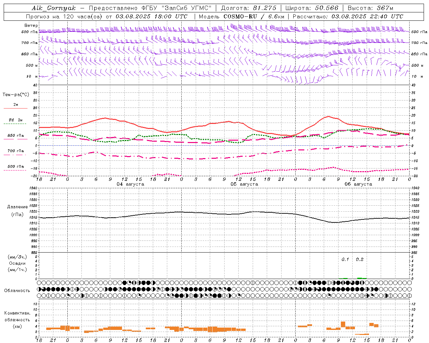Click the '(мм/3ч.)' precipitation unit label

click(x=17, y=257)
